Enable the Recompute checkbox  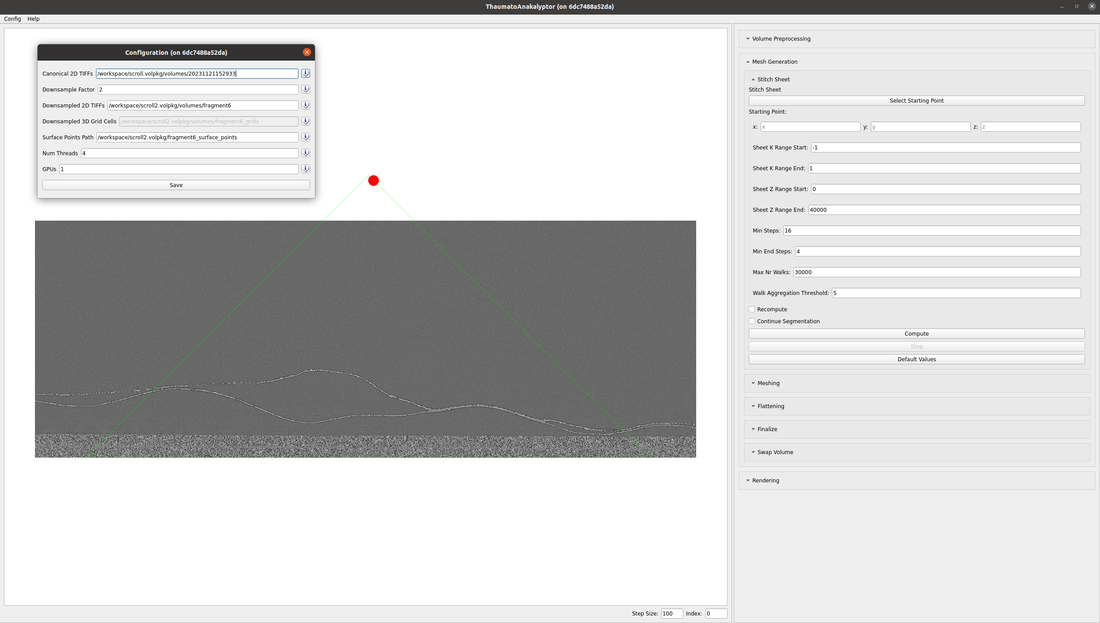752,310
